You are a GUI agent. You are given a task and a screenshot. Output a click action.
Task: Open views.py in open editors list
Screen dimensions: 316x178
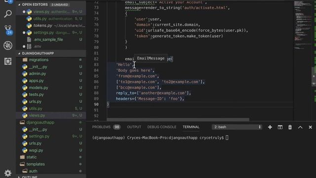tap(51, 12)
